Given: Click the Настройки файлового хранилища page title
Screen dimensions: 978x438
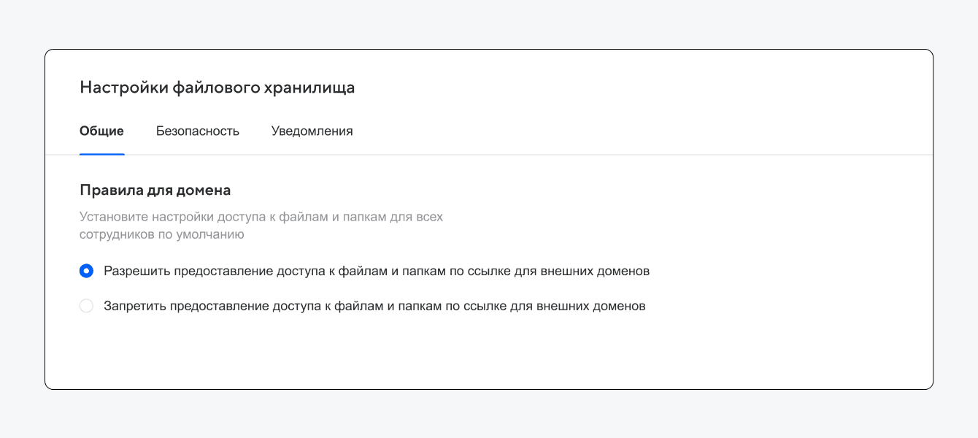Looking at the screenshot, I should (217, 88).
